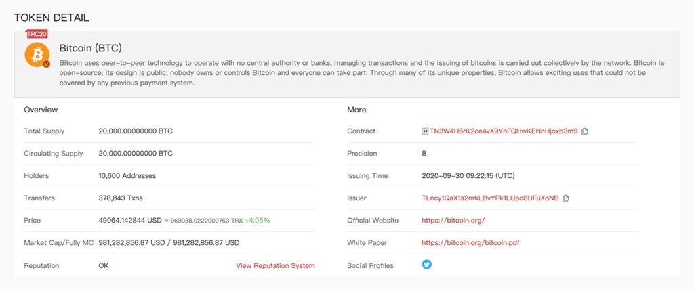Image resolution: width=694 pixels, height=291 pixels.
Task: Click the 10,600 Addresses value
Action: (x=127, y=175)
